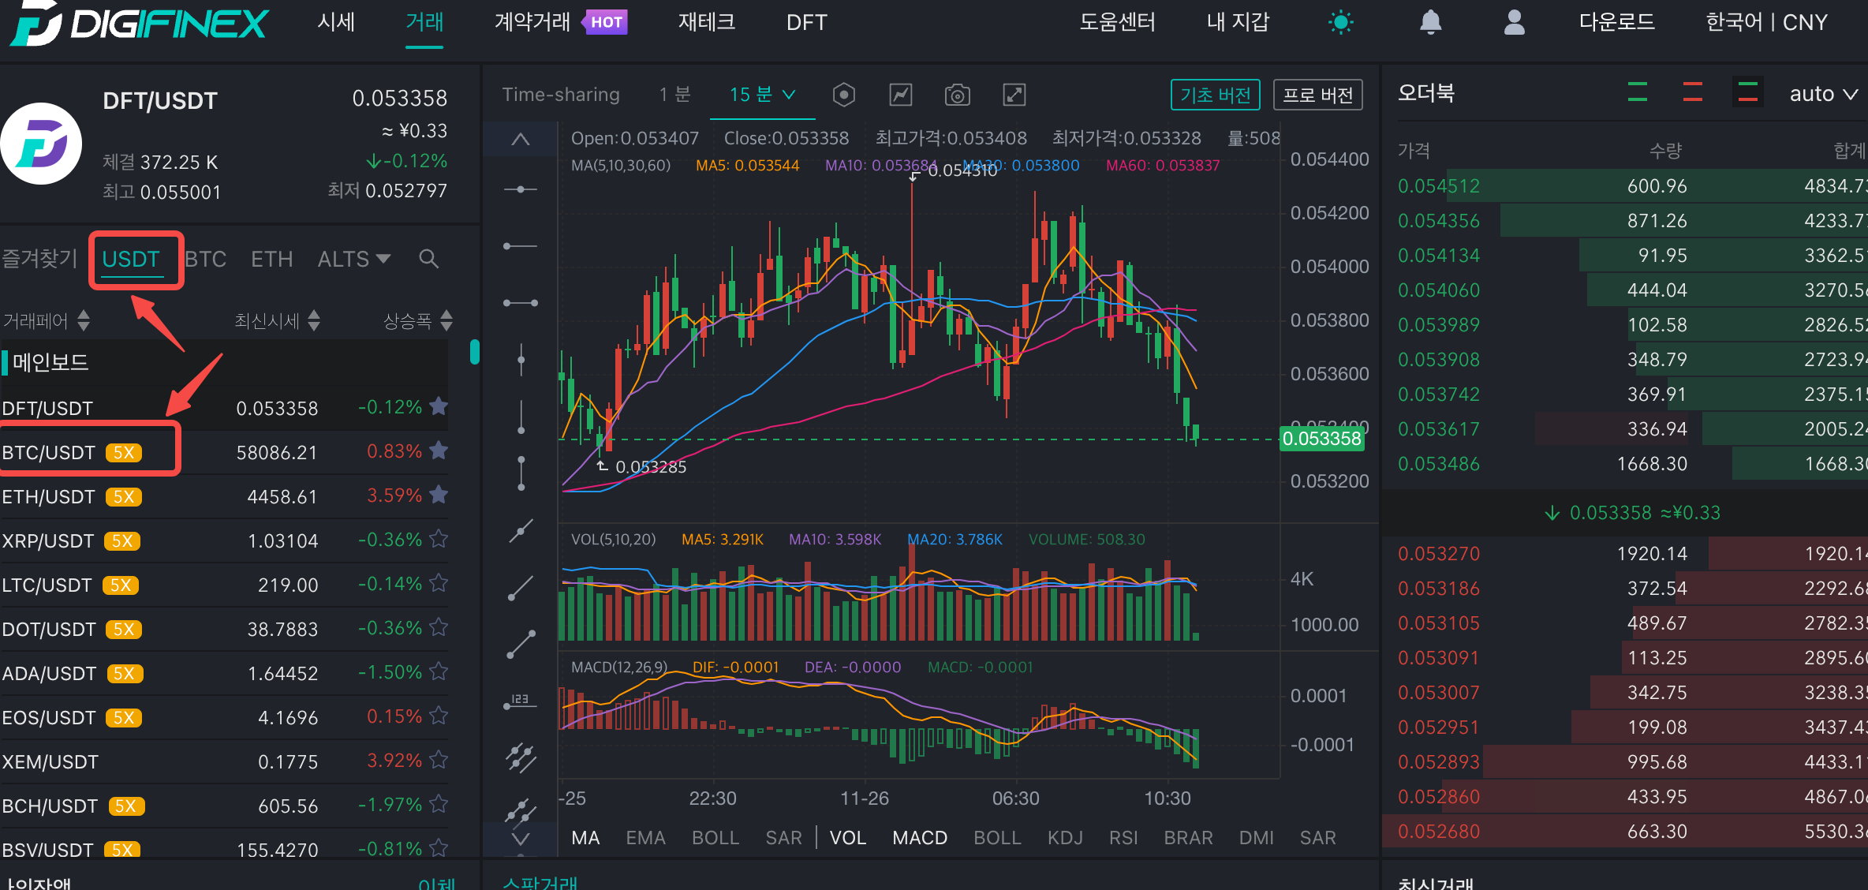Select the diagonal ray line tool
This screenshot has height=890, width=1868.
tap(521, 588)
